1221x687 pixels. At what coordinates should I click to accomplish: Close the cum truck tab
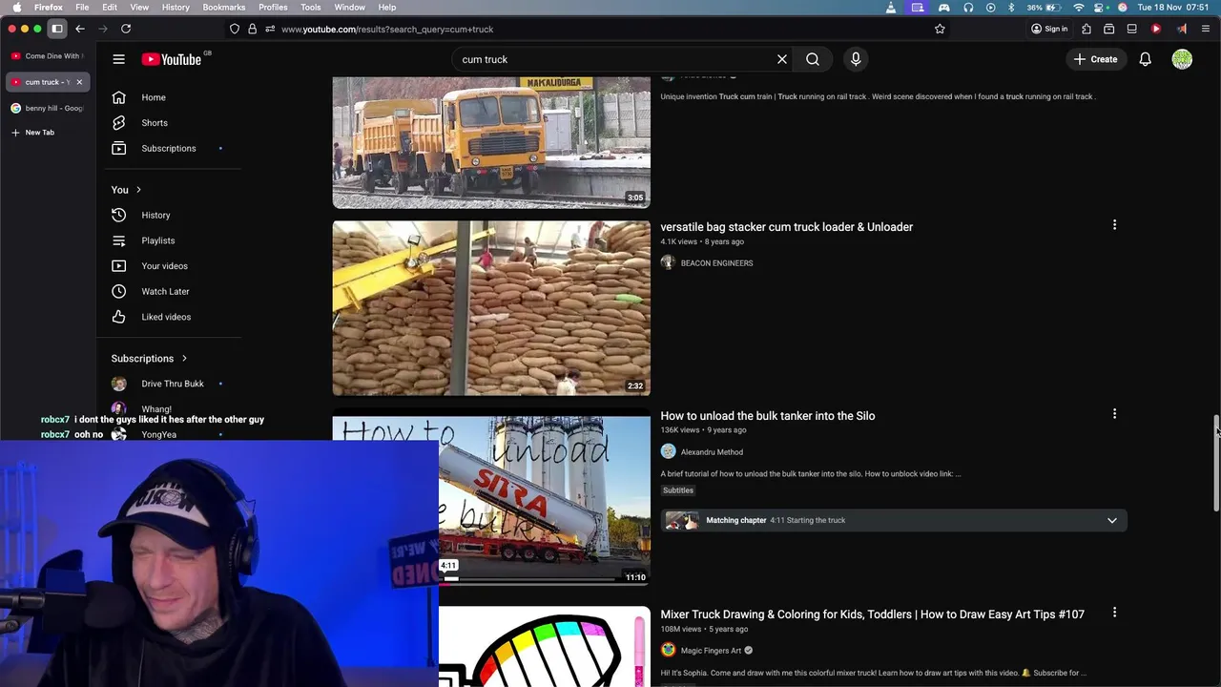point(79,82)
